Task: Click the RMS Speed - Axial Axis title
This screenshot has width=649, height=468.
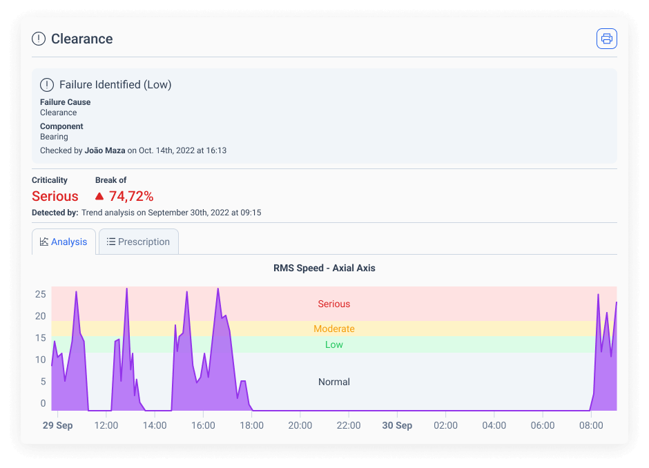Action: (324, 268)
